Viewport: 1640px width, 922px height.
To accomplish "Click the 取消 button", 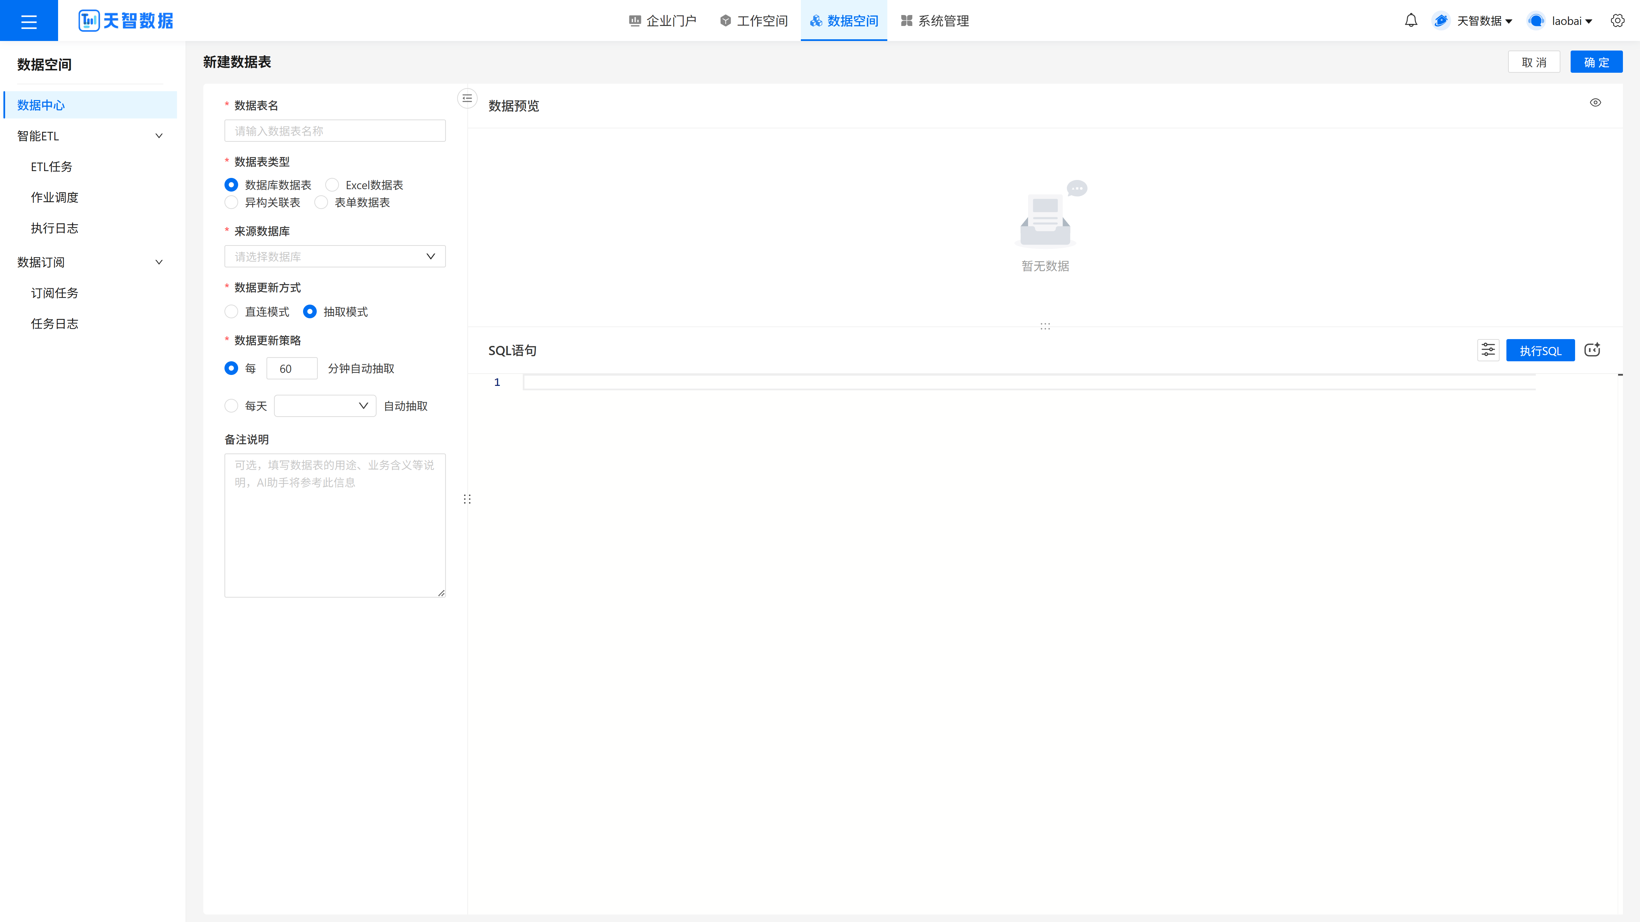I will 1534,62.
